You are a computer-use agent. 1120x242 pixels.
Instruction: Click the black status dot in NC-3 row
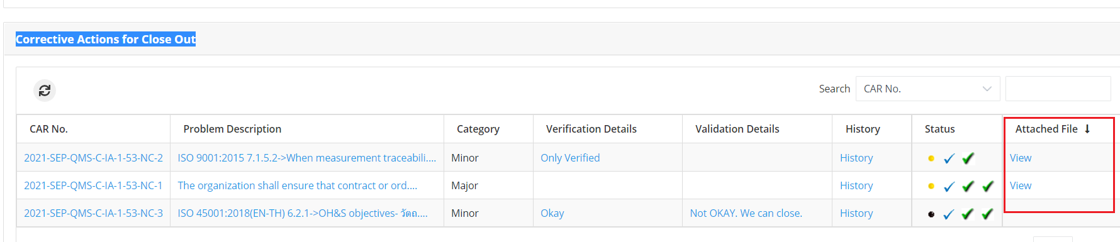(x=931, y=214)
